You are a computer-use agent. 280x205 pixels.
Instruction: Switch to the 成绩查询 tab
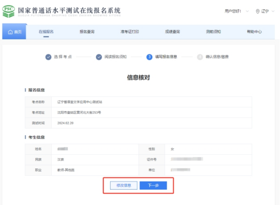(x=172, y=32)
